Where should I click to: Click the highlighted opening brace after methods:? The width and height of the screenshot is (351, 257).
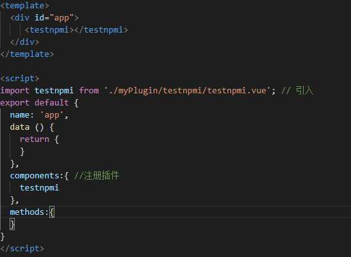(x=52, y=212)
